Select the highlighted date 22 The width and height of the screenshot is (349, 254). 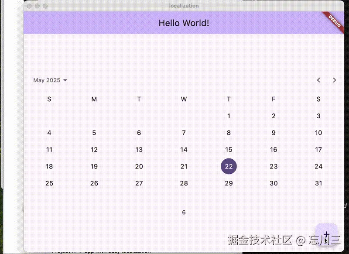(x=229, y=166)
